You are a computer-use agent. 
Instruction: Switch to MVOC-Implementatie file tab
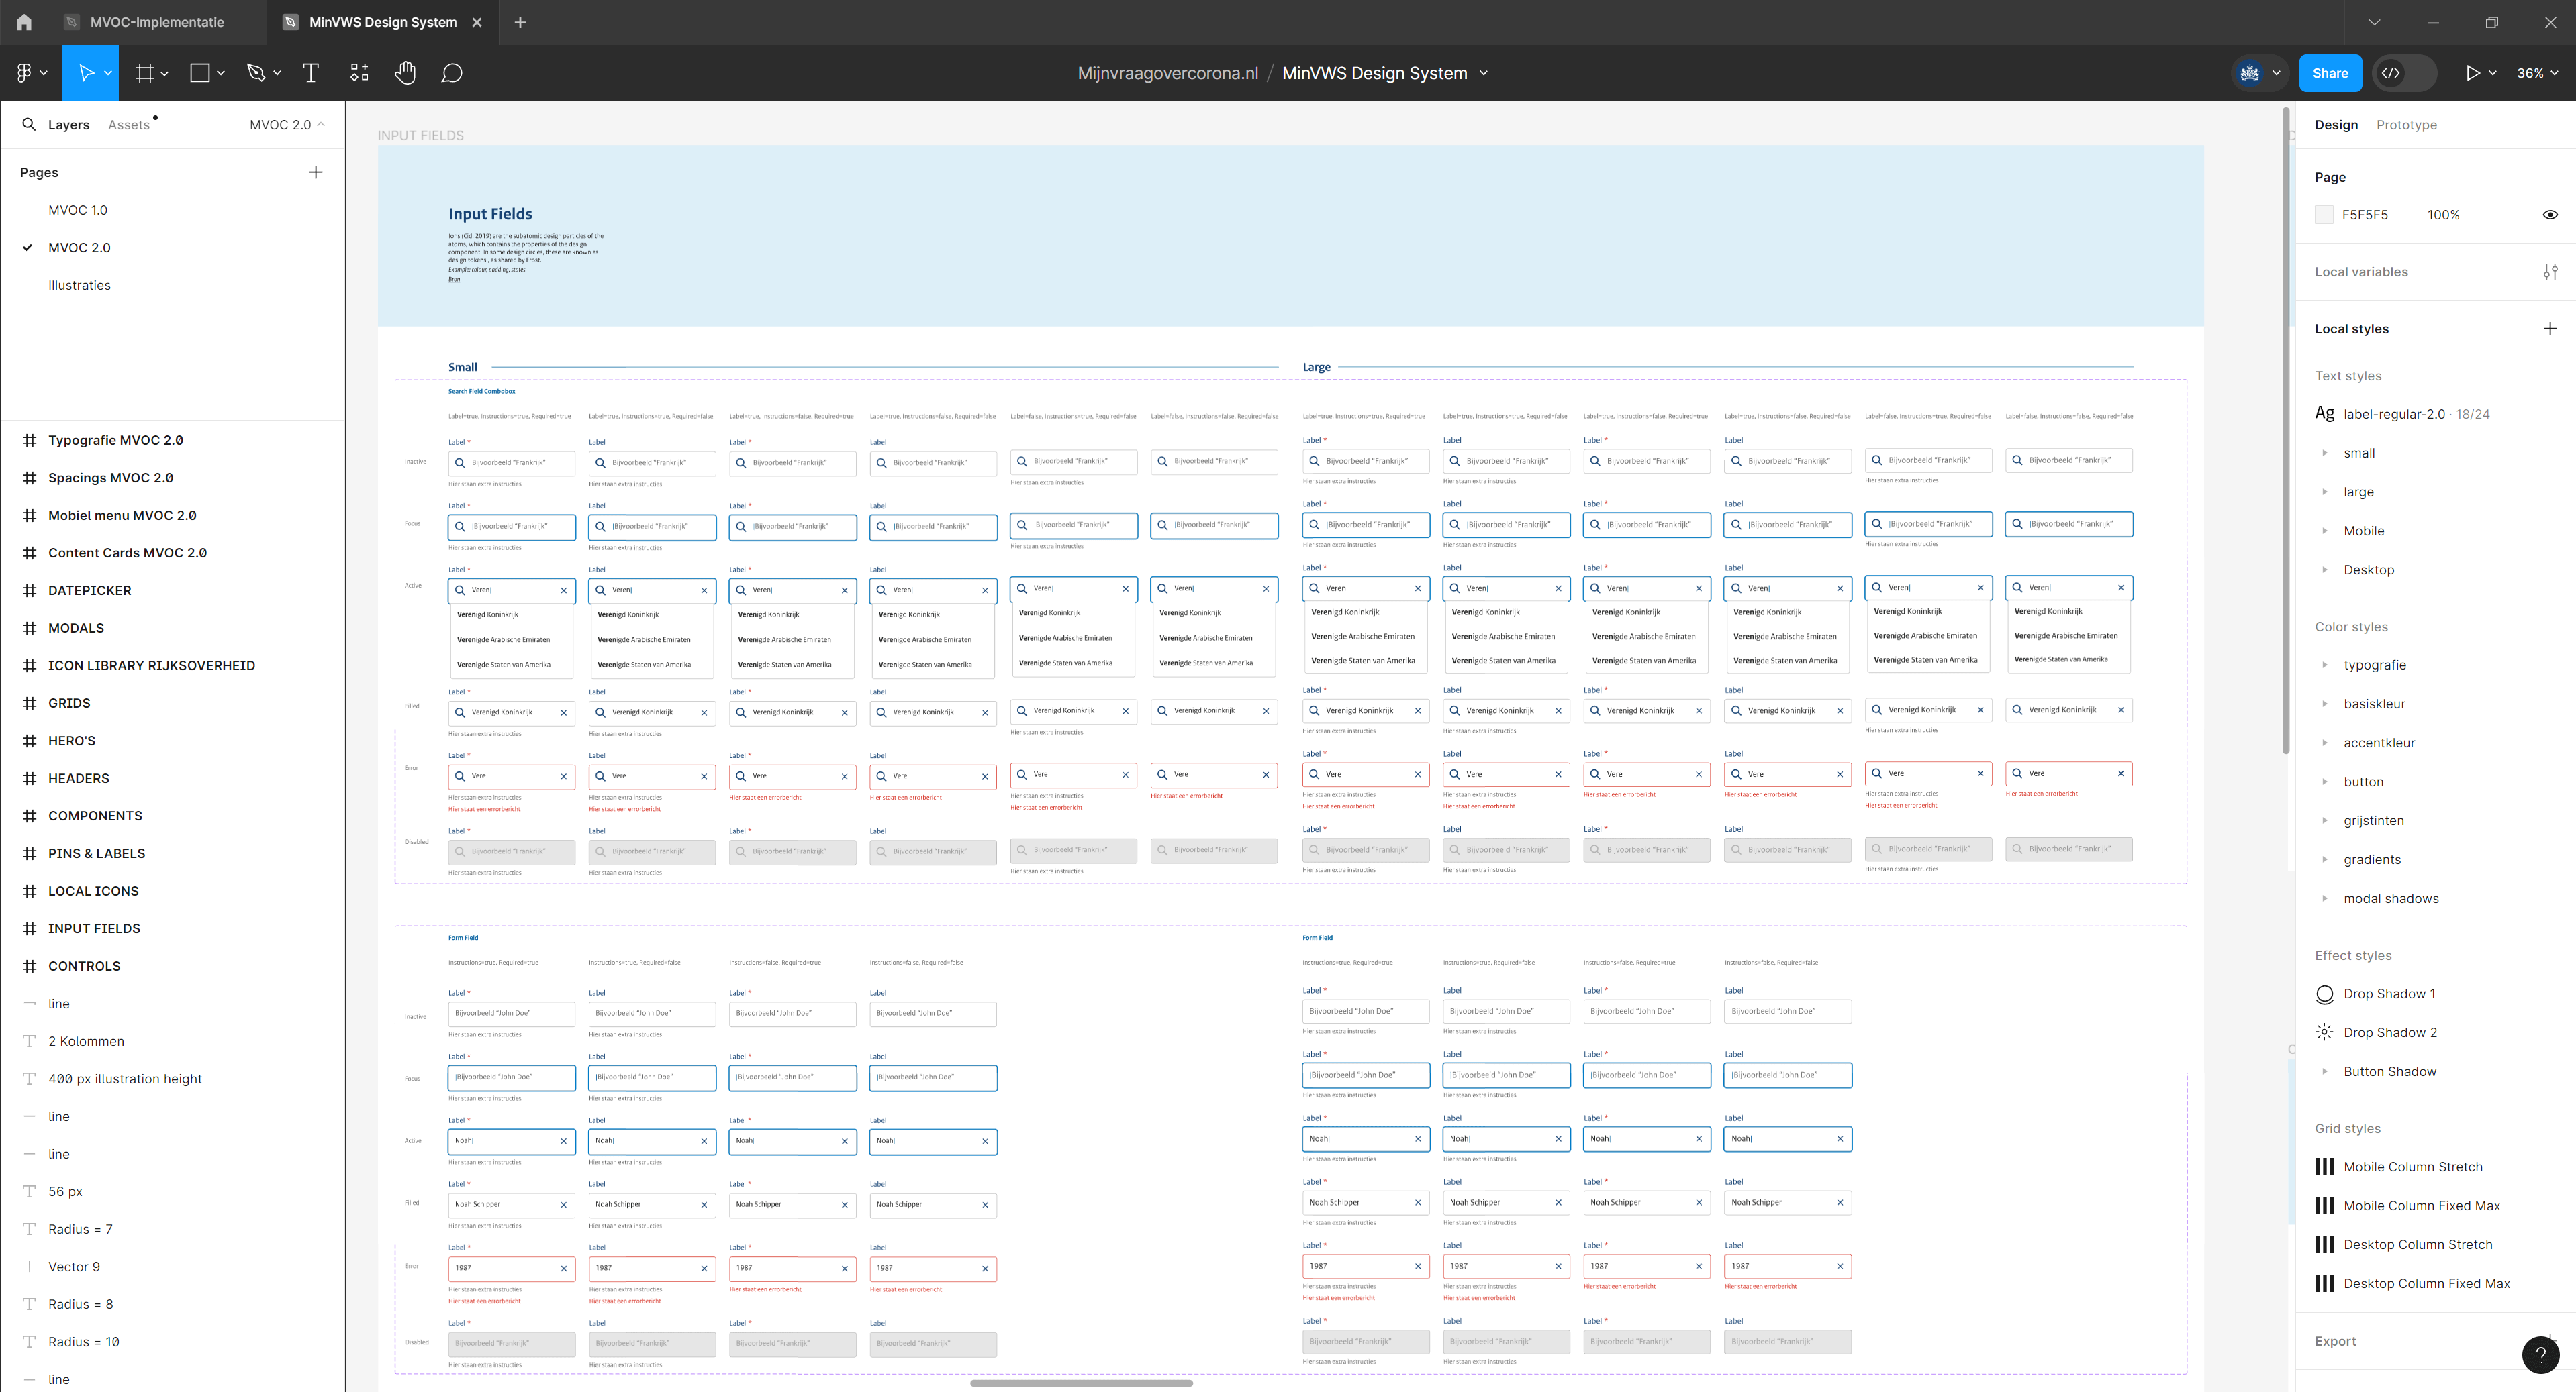click(x=157, y=22)
